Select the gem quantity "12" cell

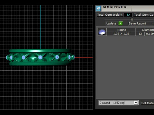(x=140, y=34)
